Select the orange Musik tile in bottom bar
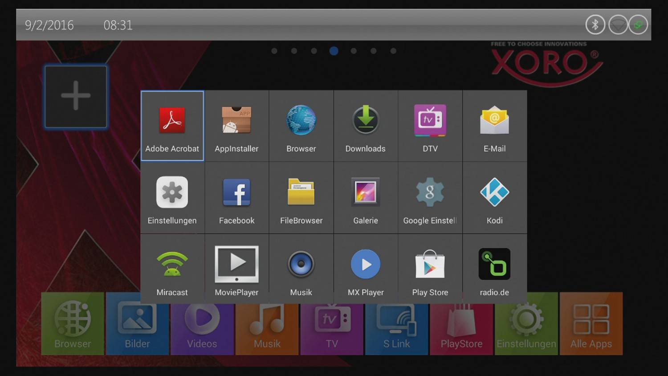668x376 pixels. point(267,330)
